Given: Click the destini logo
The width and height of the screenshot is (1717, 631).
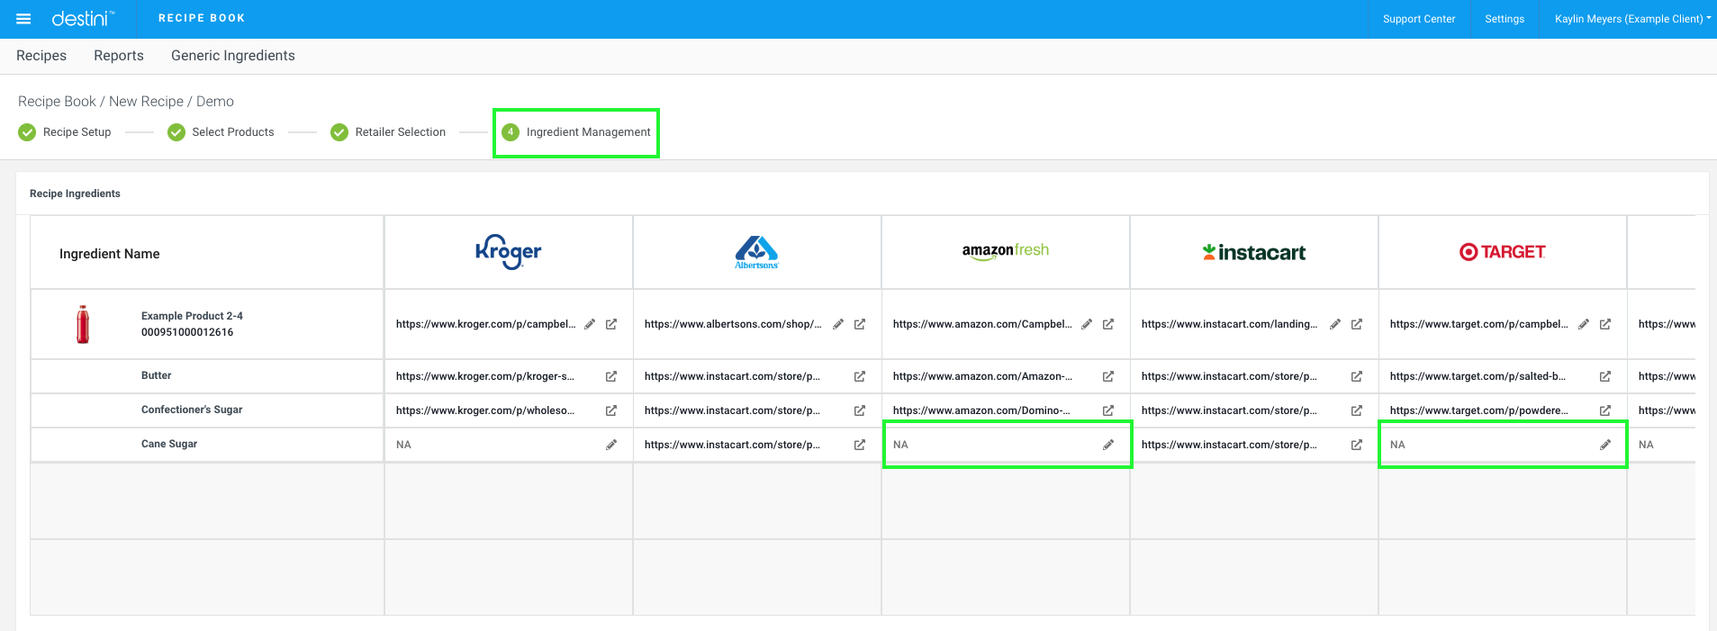Looking at the screenshot, I should tap(83, 19).
